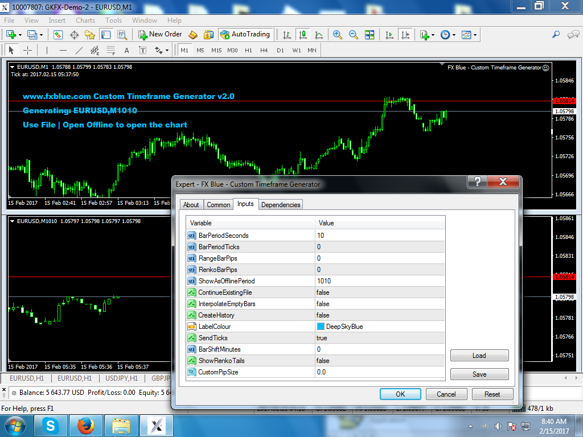583x437 pixels.
Task: Open the Tools menu
Action: [113, 20]
